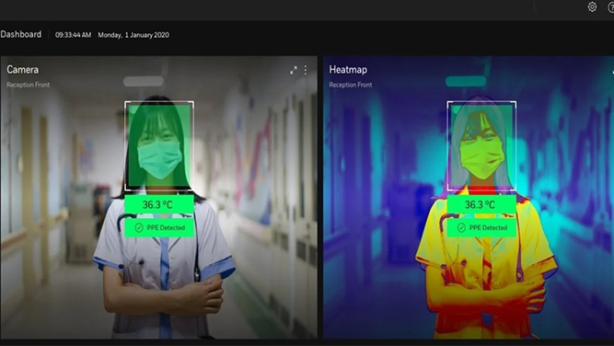Select the Dashboard heading

point(21,34)
